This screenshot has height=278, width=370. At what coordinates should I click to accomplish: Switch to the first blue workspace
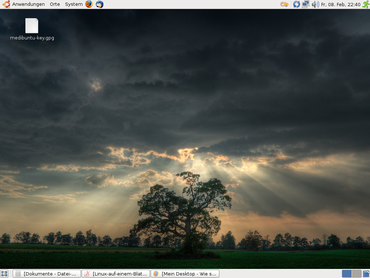[347, 274]
